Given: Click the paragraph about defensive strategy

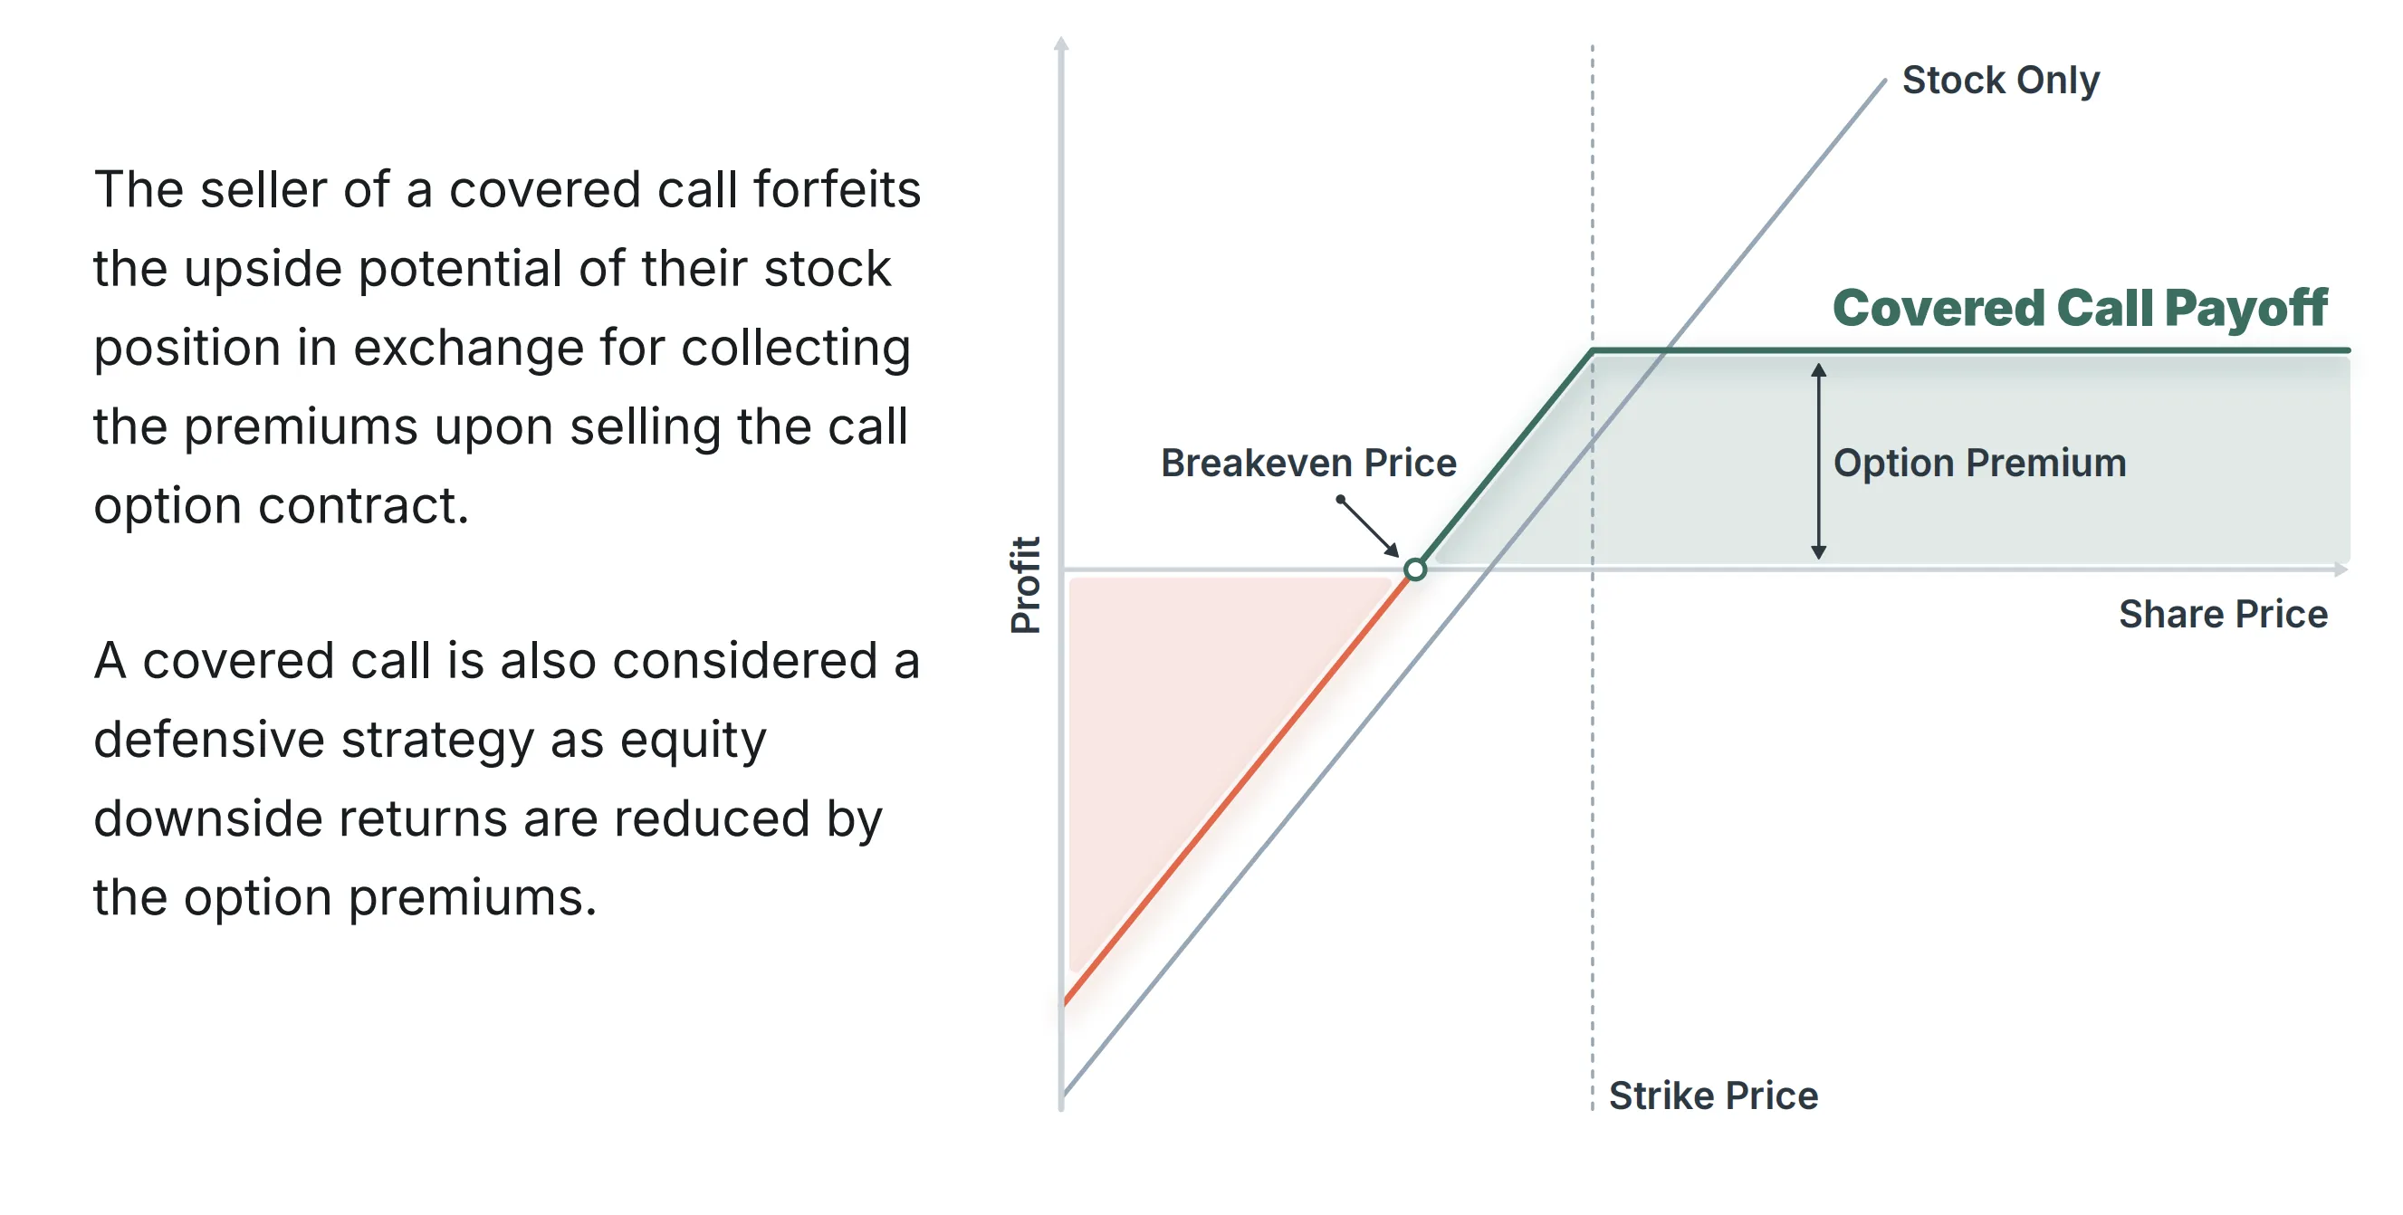Looking at the screenshot, I should coord(506,779).
